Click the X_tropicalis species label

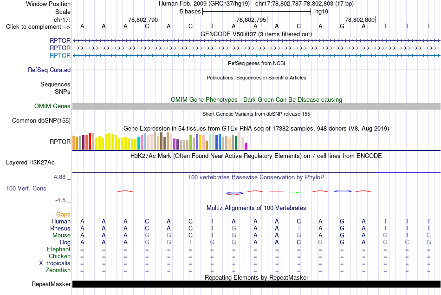pyautogui.click(x=55, y=263)
